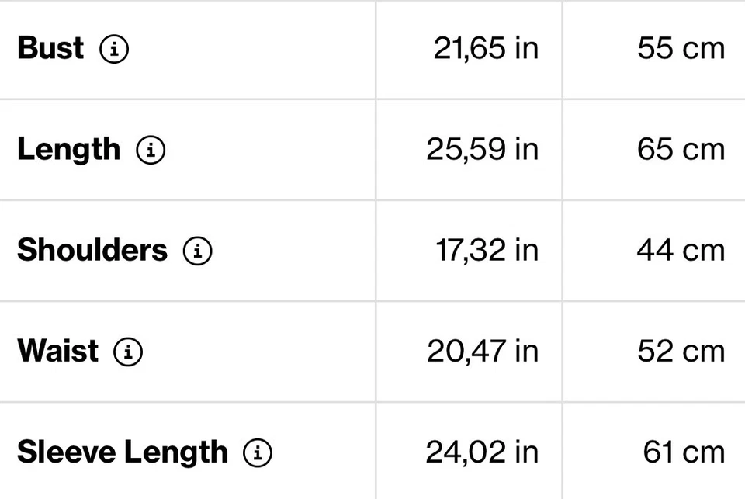Select the Length row label
This screenshot has height=499, width=745.
(69, 150)
